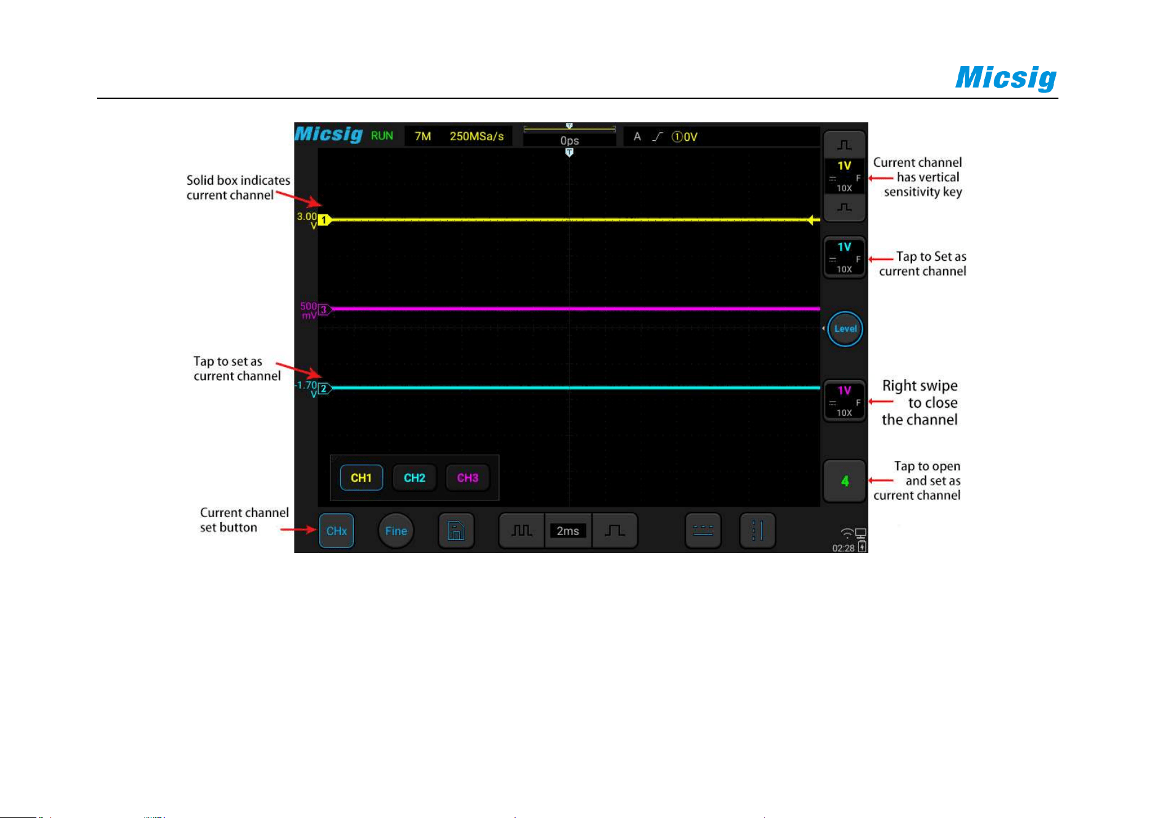Tap the round Level trigger knob

(x=845, y=329)
